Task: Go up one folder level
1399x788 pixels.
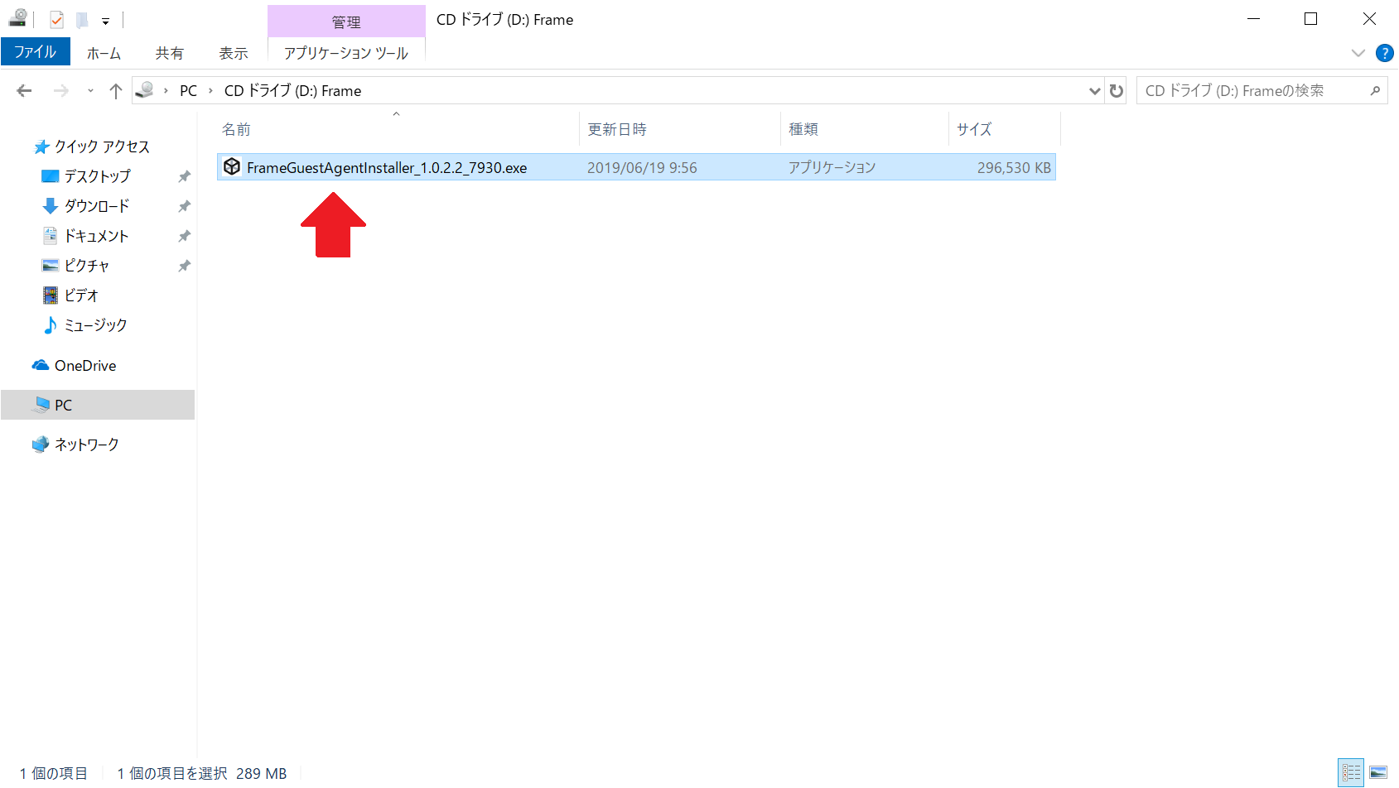Action: pyautogui.click(x=116, y=91)
